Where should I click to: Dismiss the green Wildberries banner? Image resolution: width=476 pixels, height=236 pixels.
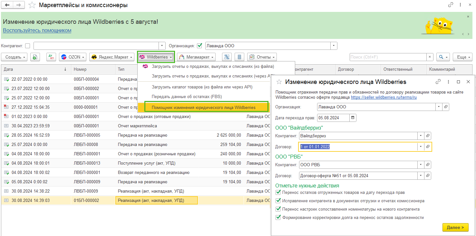click(468, 16)
